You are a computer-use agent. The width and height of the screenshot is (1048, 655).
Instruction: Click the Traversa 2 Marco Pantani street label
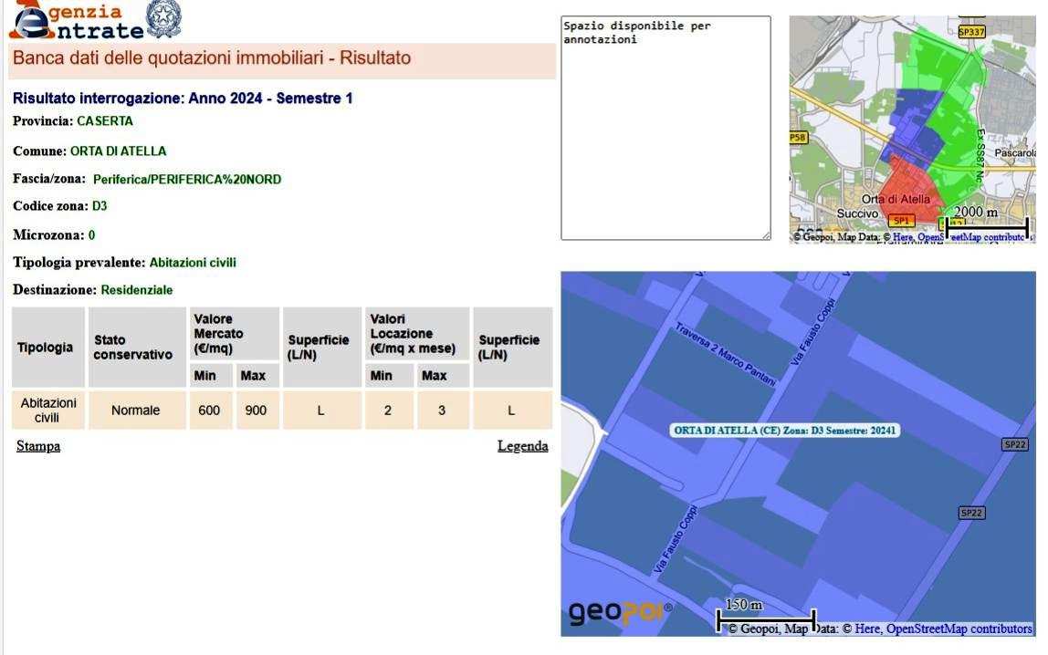coord(726,354)
